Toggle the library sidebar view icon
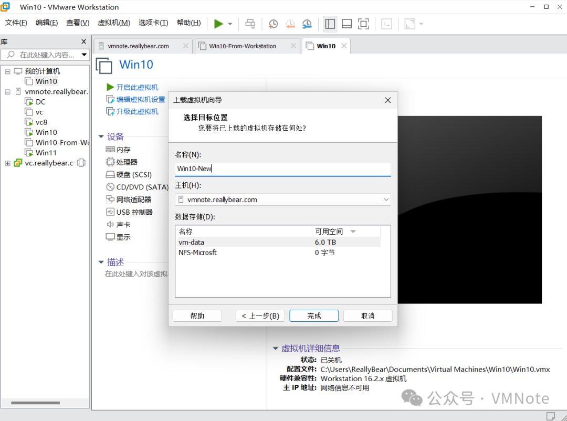The image size is (567, 421). pyautogui.click(x=330, y=24)
